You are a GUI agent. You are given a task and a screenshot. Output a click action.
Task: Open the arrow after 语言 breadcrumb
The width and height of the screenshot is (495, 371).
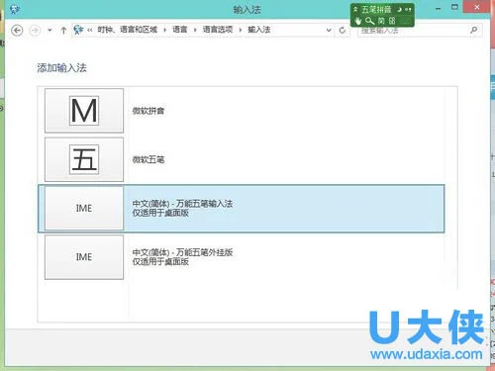(195, 30)
